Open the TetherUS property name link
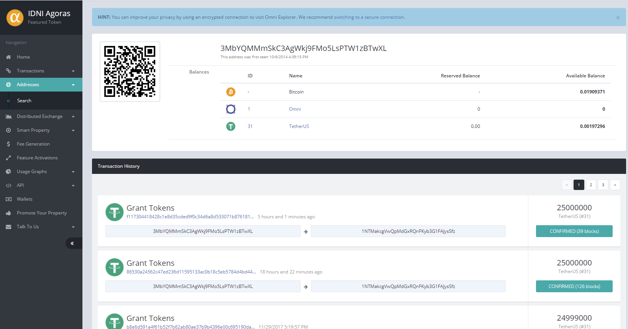The width and height of the screenshot is (628, 329). 299,126
